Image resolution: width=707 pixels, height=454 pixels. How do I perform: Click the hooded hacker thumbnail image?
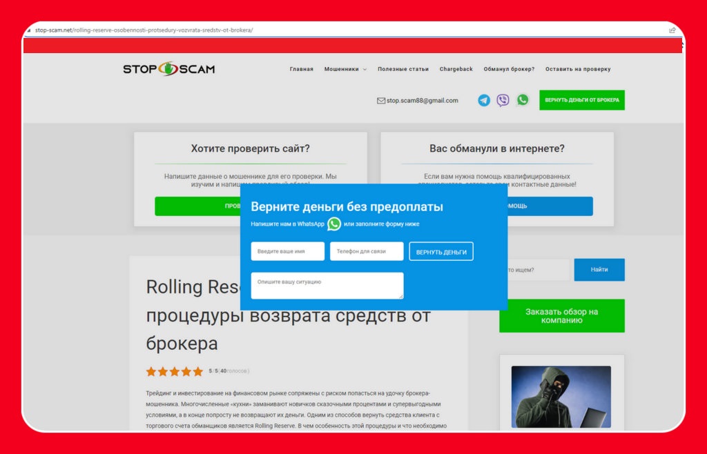click(561, 397)
